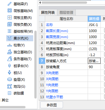Select 桩承台(V) entry
This screenshot has height=110, width=105.
tap(21, 66)
